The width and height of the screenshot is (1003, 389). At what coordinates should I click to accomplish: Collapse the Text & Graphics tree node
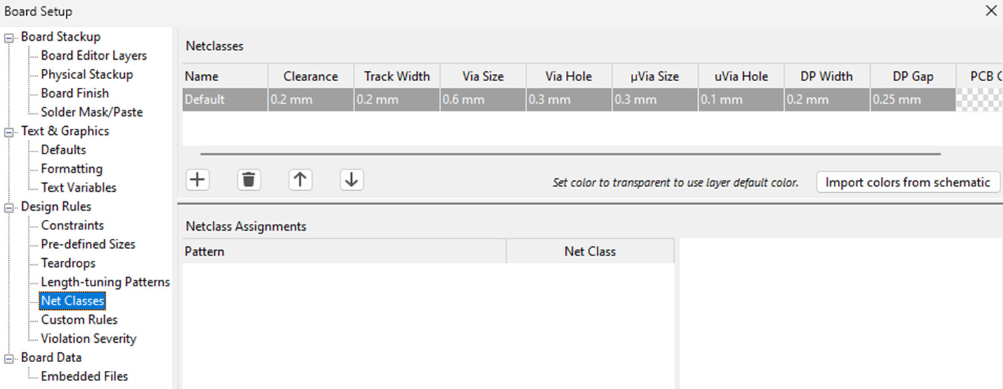(9, 132)
